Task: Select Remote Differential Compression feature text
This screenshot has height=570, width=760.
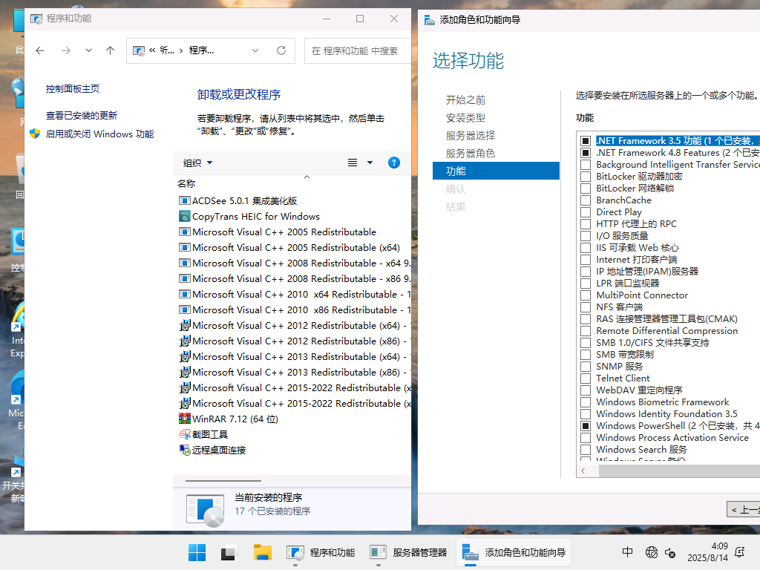Action: coord(667,330)
